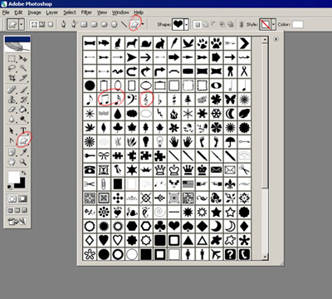Click the options bar Color swatch
The image size is (332, 299).
point(298,24)
